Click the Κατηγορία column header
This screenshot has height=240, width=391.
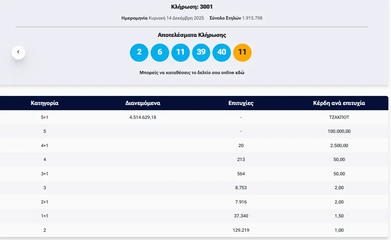[44, 103]
